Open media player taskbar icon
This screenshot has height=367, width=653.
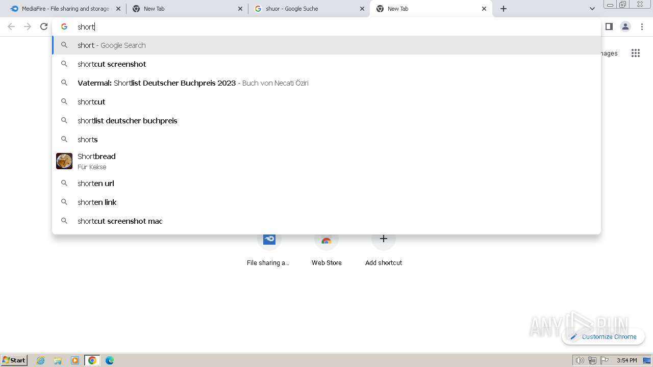pyautogui.click(x=75, y=360)
